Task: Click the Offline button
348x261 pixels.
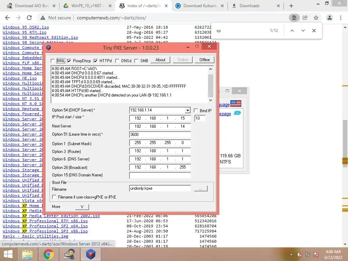Action: 204,60
